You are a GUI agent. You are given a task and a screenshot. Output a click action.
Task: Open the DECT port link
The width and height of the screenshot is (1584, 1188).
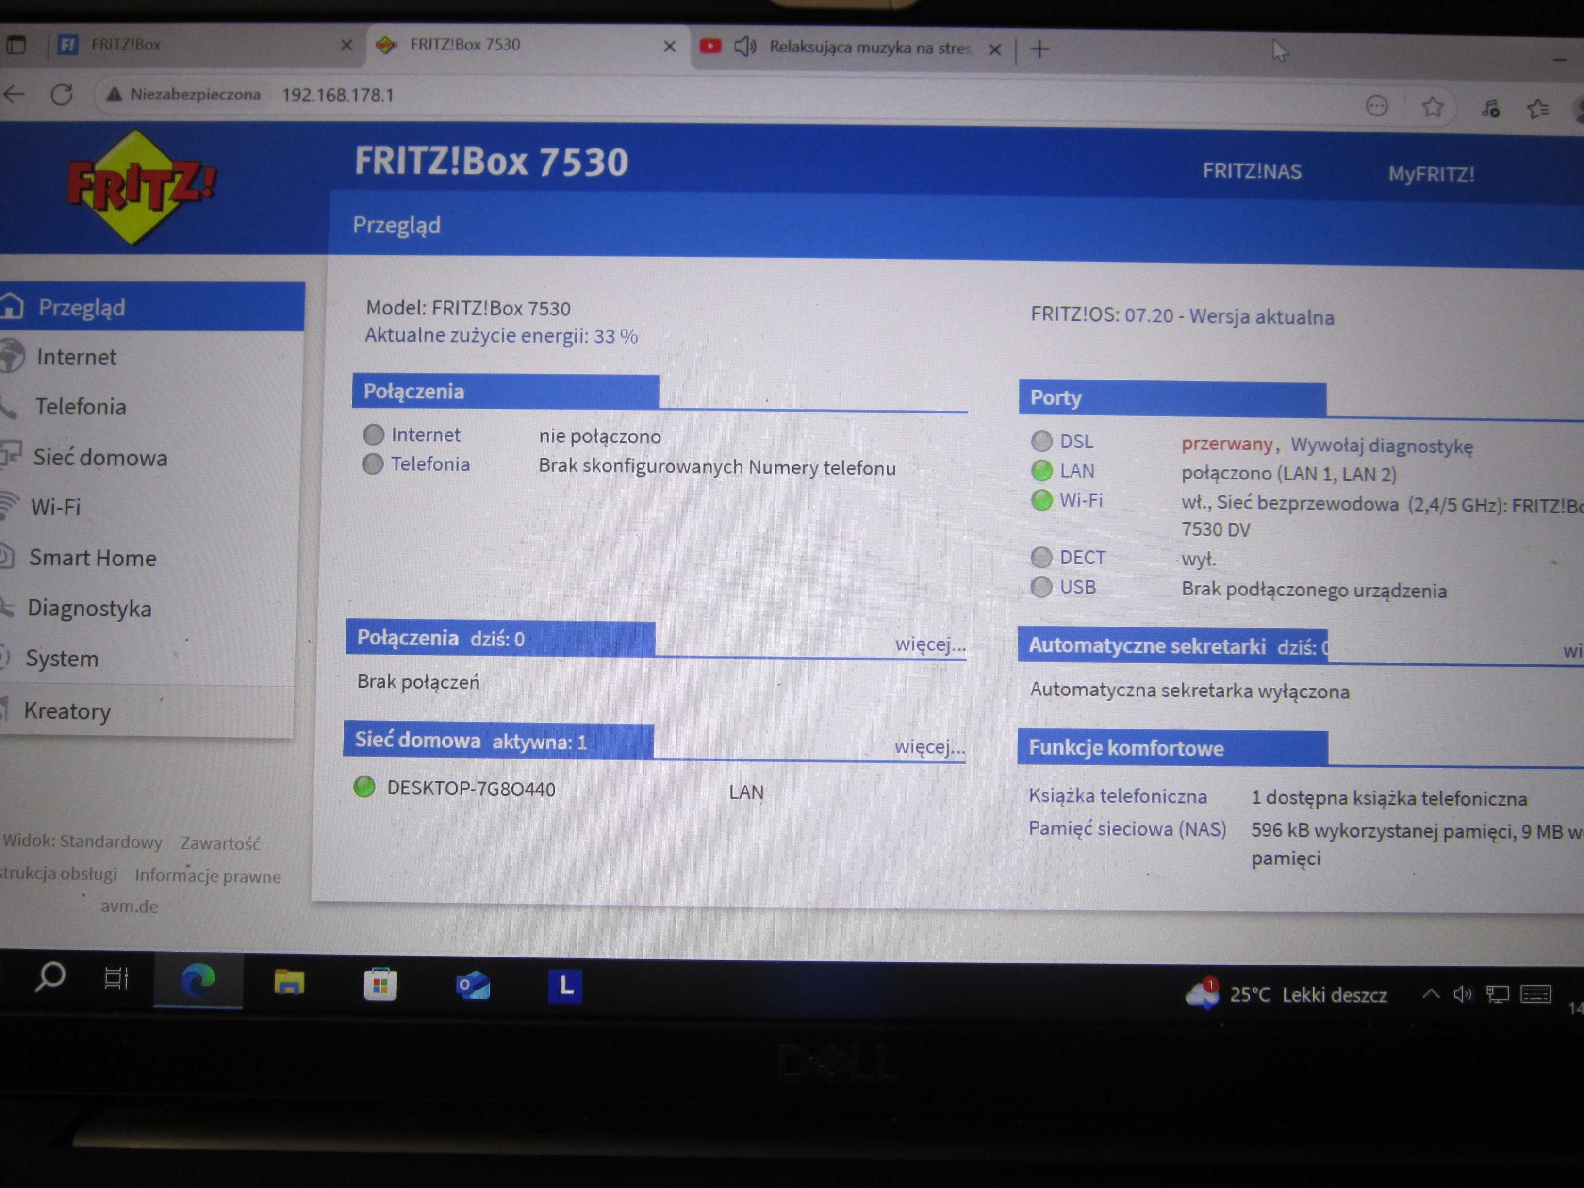[x=1082, y=557]
